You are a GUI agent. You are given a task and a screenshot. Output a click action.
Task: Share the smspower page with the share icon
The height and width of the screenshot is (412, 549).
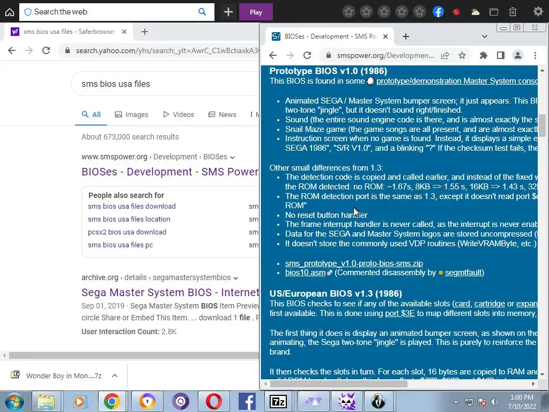point(445,55)
